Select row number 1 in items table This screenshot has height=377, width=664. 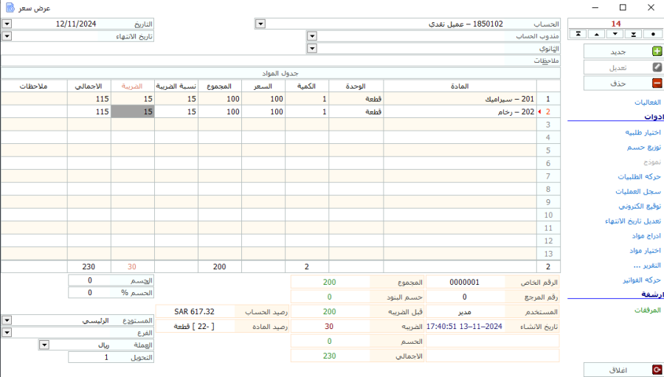click(548, 99)
